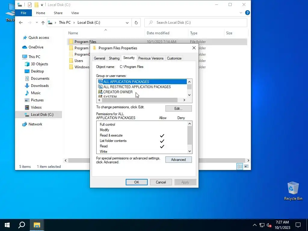Image resolution: width=308 pixels, height=231 pixels.
Task: Expand address bar history dropdown
Action: [127, 23]
